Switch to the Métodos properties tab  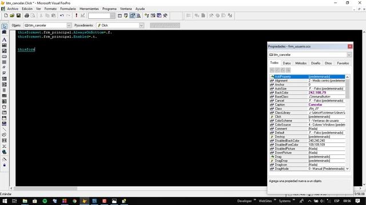click(301, 63)
